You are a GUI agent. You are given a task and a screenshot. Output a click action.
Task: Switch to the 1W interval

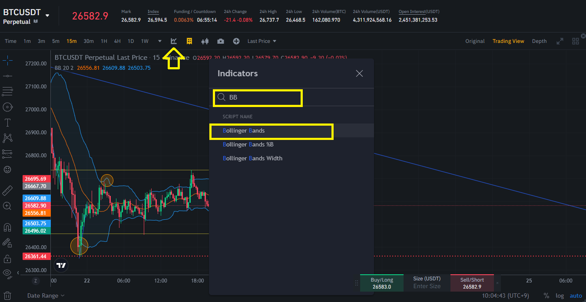(x=145, y=41)
